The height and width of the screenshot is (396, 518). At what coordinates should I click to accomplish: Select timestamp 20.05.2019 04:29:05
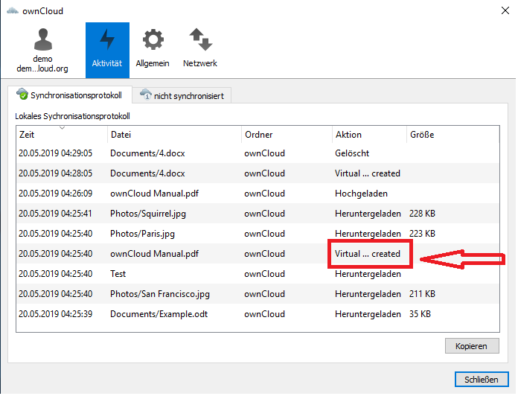(56, 153)
